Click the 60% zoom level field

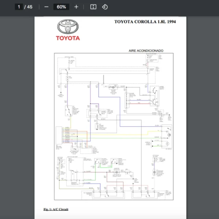pos(61,7)
